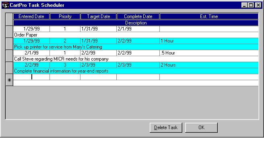Click the Delete Task button
Viewport: 264px width, 154px height.
pyautogui.click(x=166, y=128)
